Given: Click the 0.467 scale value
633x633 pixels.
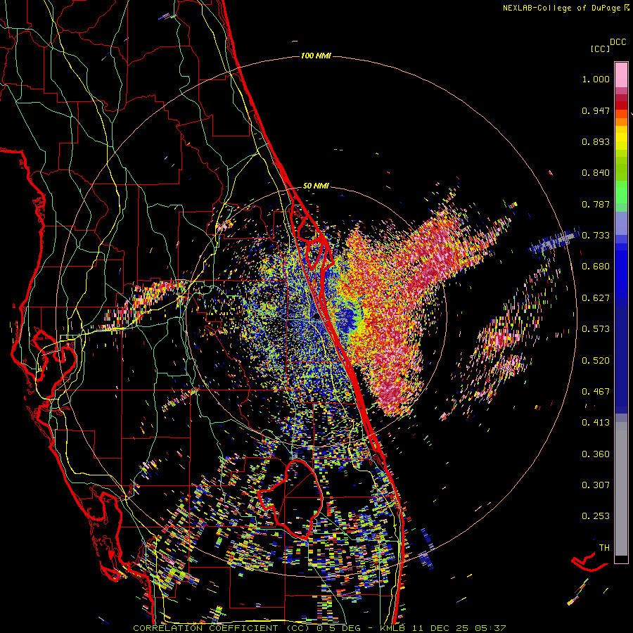Looking at the screenshot, I should pos(596,392).
